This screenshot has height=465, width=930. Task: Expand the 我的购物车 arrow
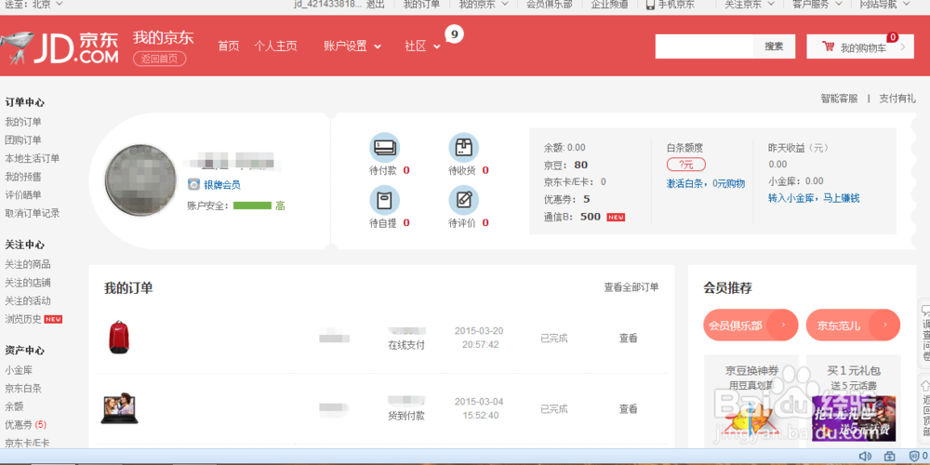coord(903,47)
